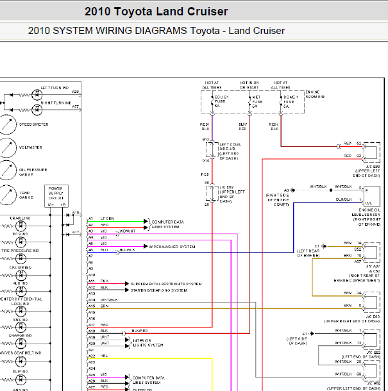Click the SPEEDOMETER text label

point(34,124)
